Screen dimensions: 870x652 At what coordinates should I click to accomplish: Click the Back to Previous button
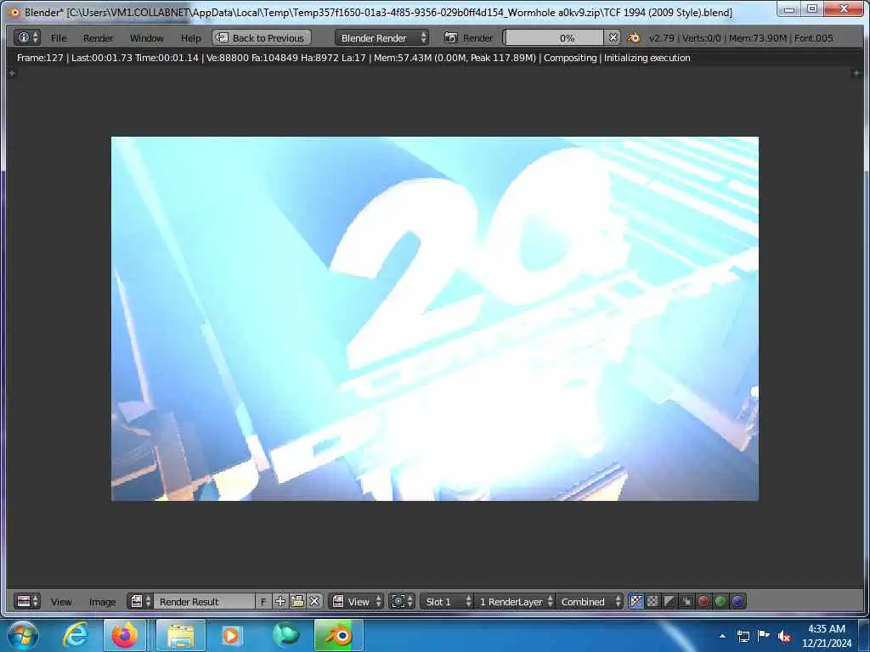(x=262, y=37)
